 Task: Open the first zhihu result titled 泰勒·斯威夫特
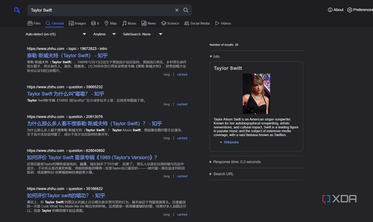67,55
